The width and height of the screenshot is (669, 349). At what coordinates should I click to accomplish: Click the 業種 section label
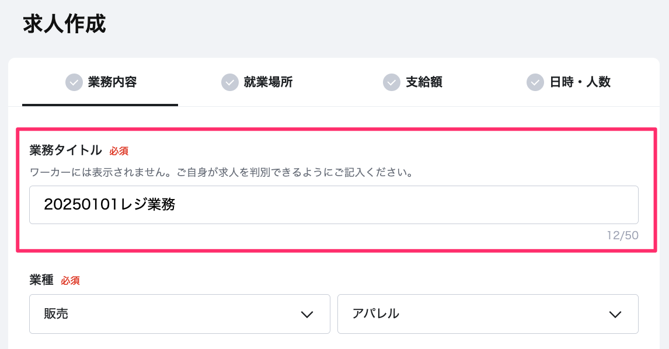[41, 280]
